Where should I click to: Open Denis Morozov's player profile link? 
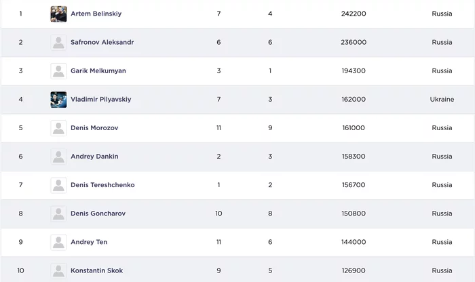[x=94, y=127]
